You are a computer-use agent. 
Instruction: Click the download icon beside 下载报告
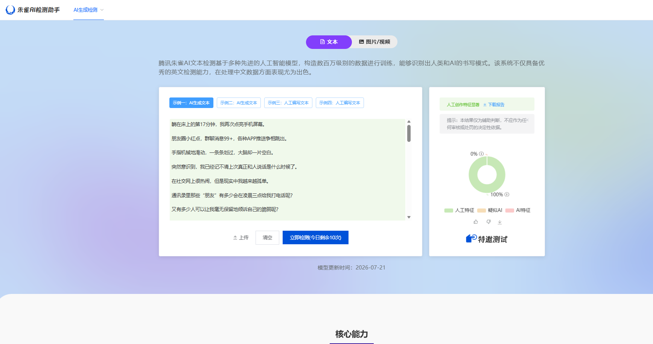click(x=485, y=105)
